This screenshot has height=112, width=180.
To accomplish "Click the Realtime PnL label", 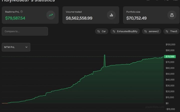I will [12, 12].
